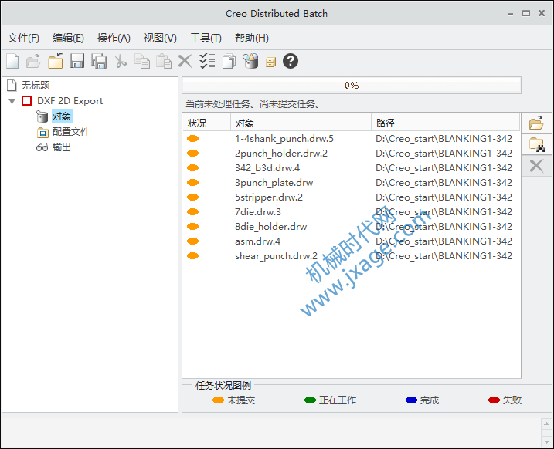Click the Save As double-floppy icon

click(x=99, y=61)
